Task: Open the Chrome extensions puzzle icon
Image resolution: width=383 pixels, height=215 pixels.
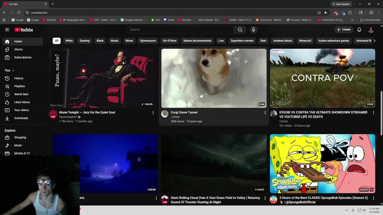Action: 350,13
